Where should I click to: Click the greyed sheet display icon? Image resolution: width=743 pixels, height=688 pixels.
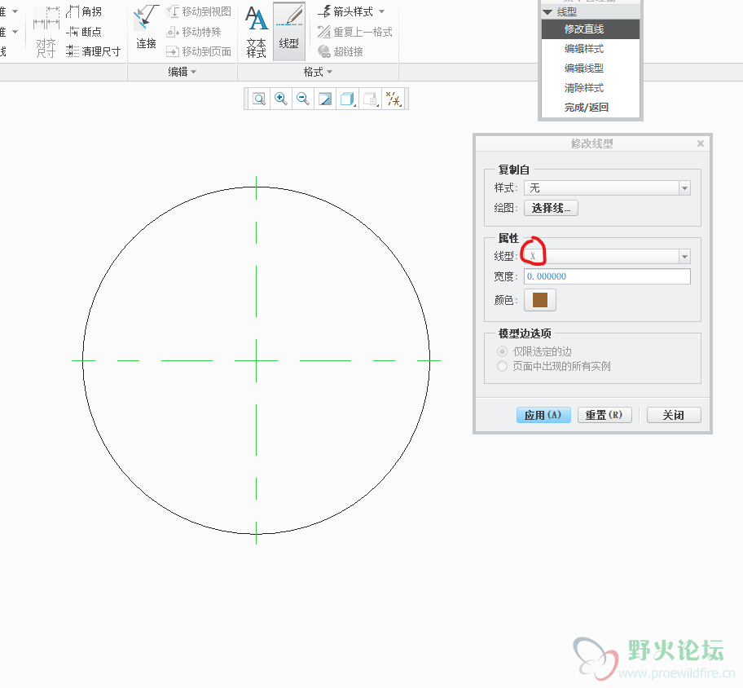point(370,99)
